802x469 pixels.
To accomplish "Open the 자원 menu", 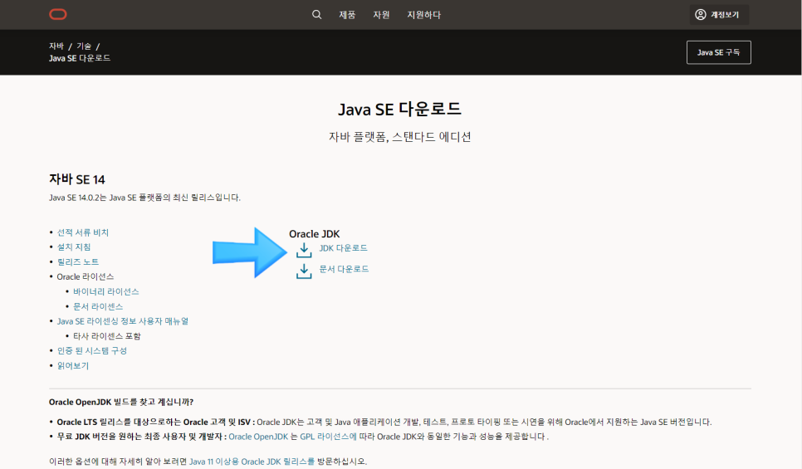I will [x=381, y=15].
